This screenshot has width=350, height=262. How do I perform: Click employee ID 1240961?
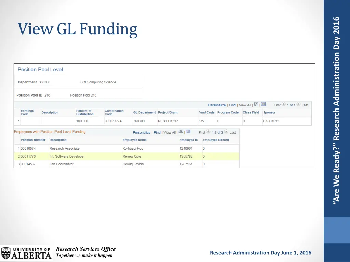[186, 149]
